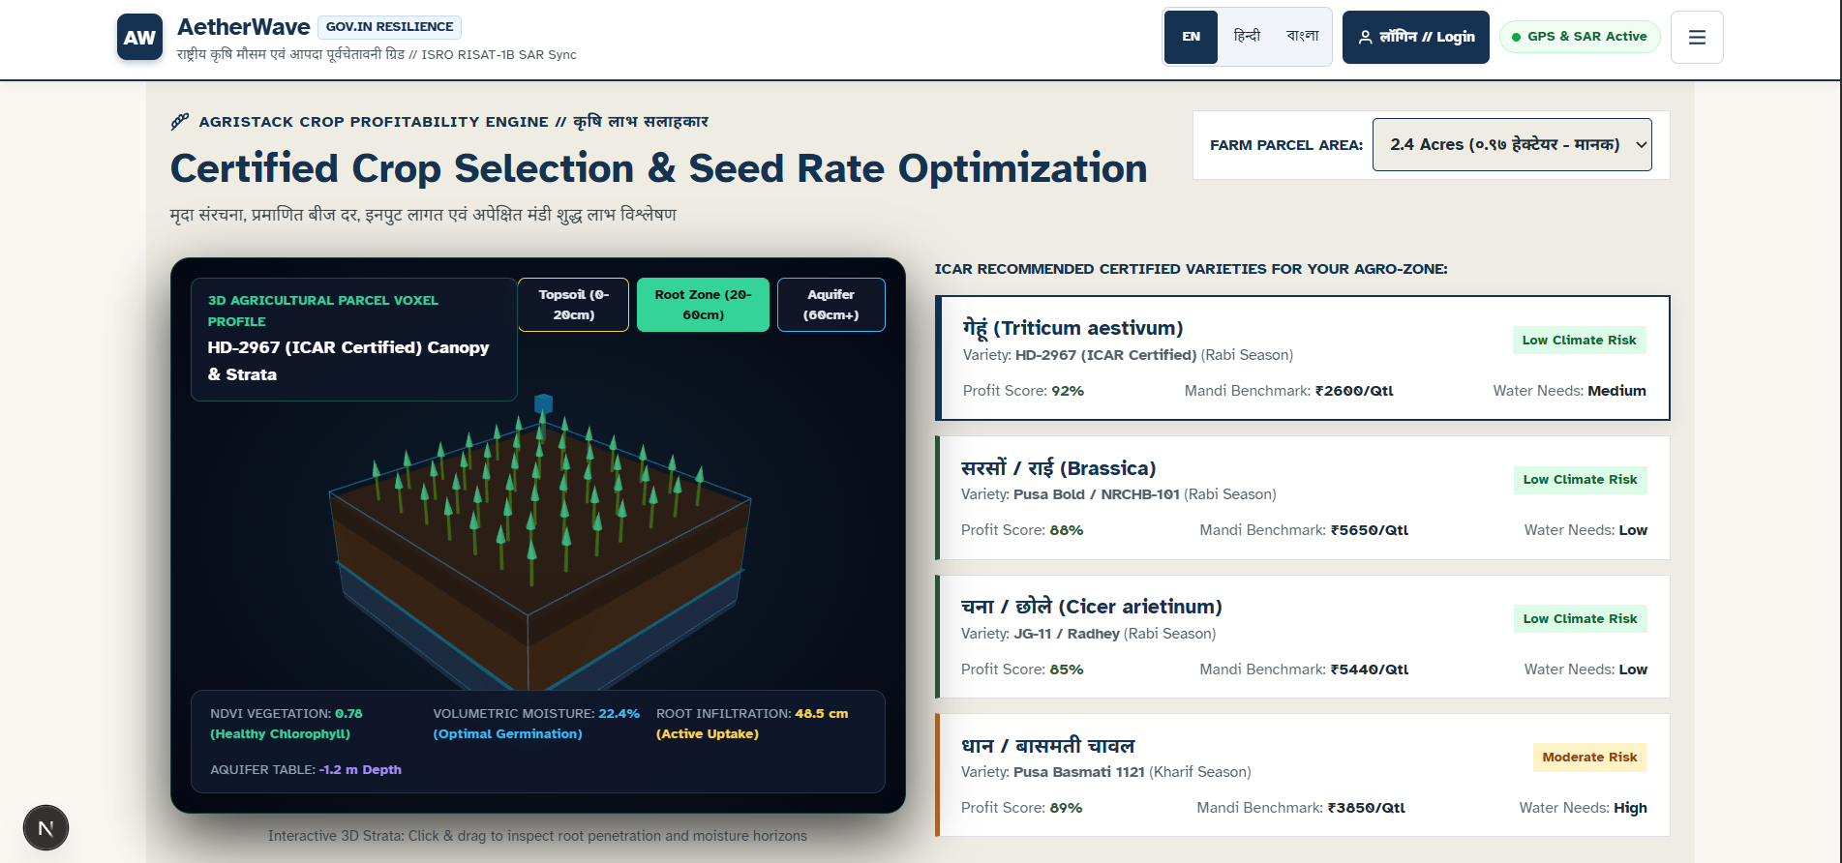The height and width of the screenshot is (863, 1842).
Task: Switch language to বাংলা
Action: coord(1302,37)
